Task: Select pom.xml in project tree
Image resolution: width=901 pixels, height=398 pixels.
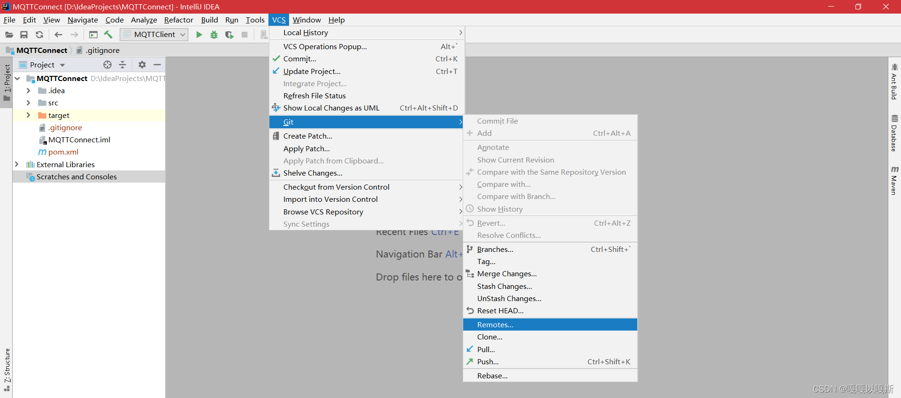Action: click(x=63, y=152)
